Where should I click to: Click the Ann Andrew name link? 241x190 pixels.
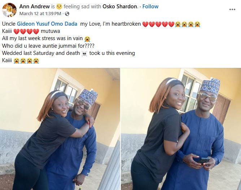(34, 7)
